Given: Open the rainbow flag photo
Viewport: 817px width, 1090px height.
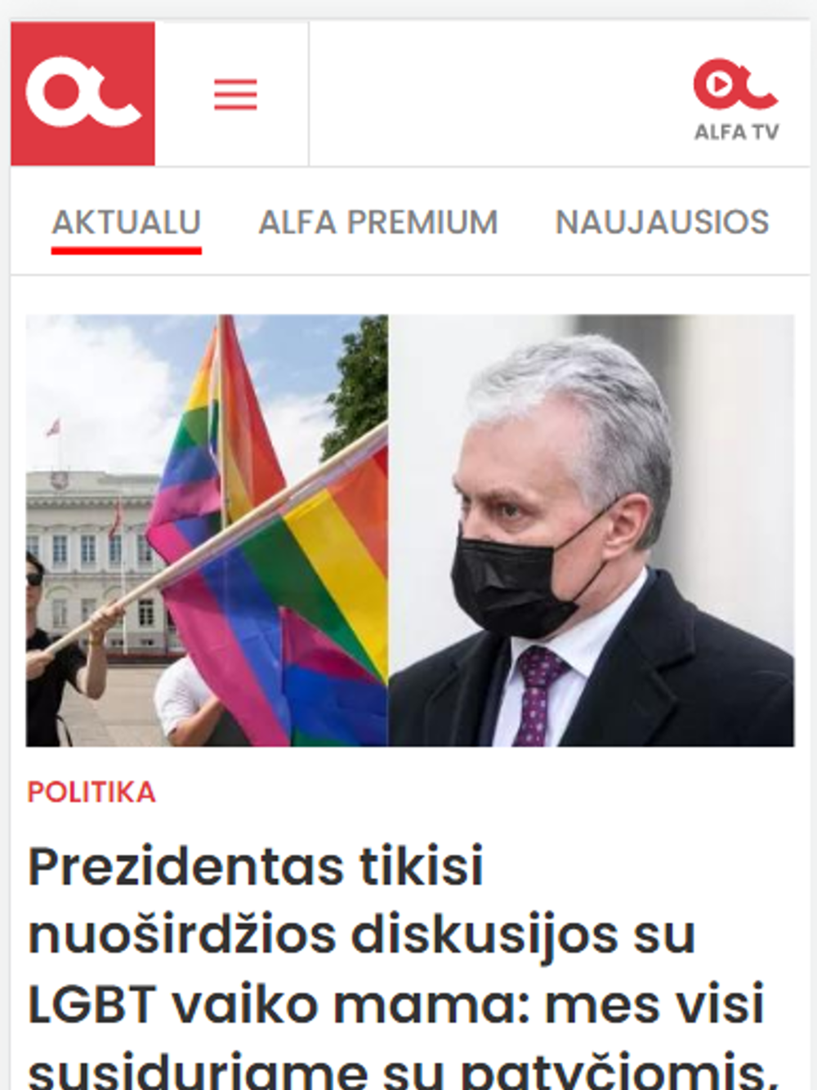Looking at the screenshot, I should [207, 530].
